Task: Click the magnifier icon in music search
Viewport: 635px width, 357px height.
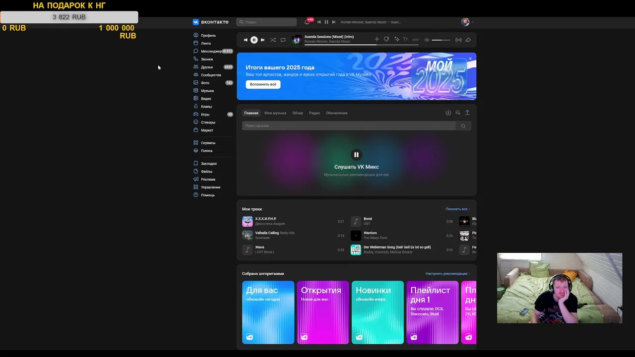Action: pyautogui.click(x=463, y=126)
